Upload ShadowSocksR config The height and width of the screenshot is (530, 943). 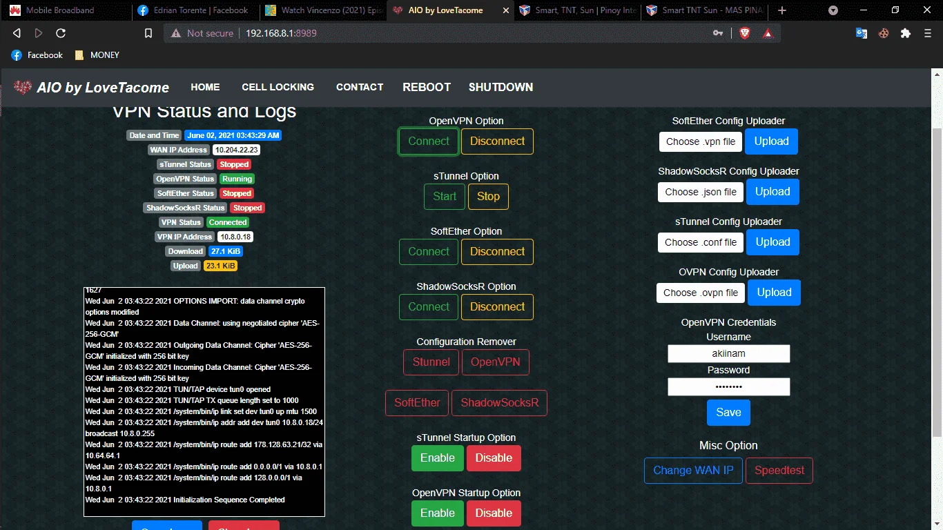(772, 192)
